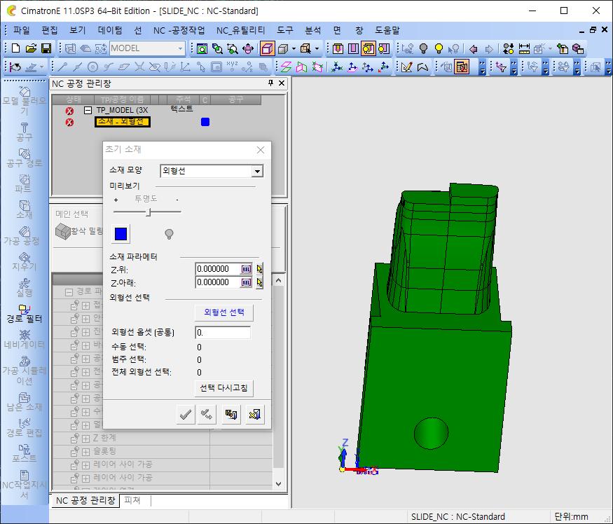Click the 선택 다시고침 button
Image resolution: width=613 pixels, height=524 pixels.
[224, 388]
